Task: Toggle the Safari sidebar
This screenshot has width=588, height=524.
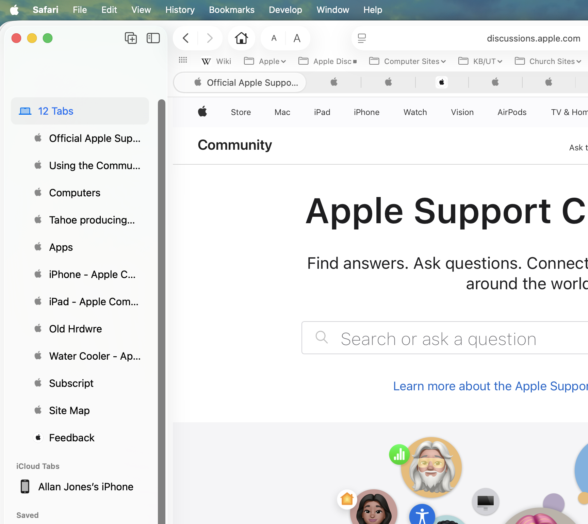Action: pos(153,38)
